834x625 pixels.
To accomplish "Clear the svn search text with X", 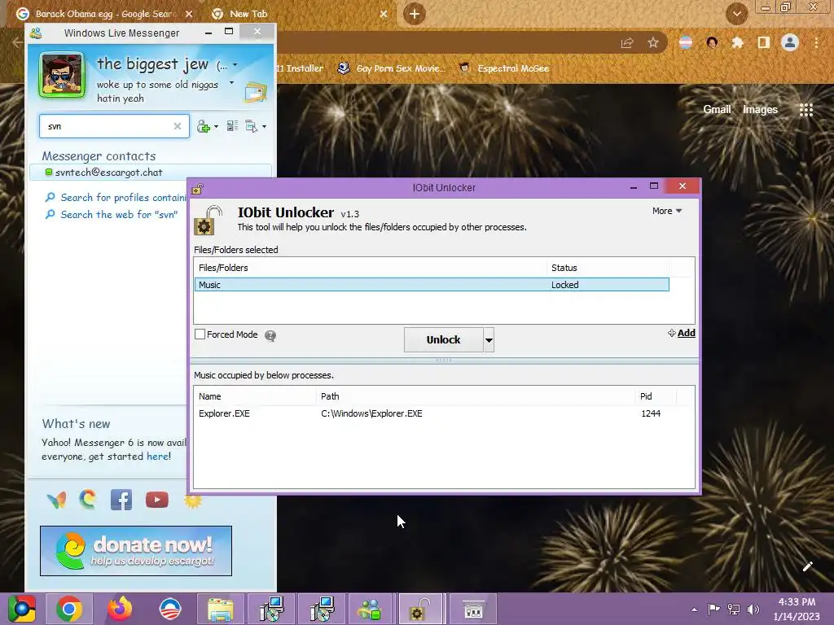I will [x=177, y=126].
